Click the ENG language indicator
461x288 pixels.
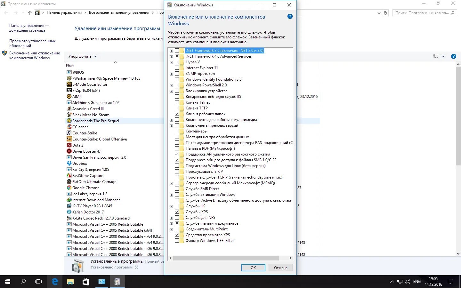(x=417, y=282)
